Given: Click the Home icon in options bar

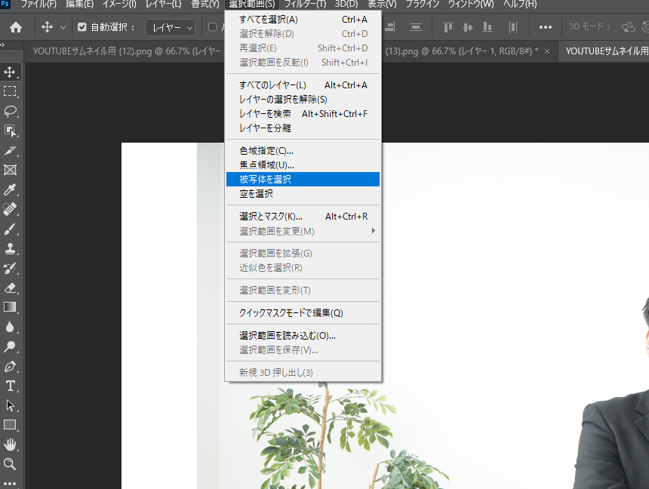Looking at the screenshot, I should pyautogui.click(x=15, y=27).
